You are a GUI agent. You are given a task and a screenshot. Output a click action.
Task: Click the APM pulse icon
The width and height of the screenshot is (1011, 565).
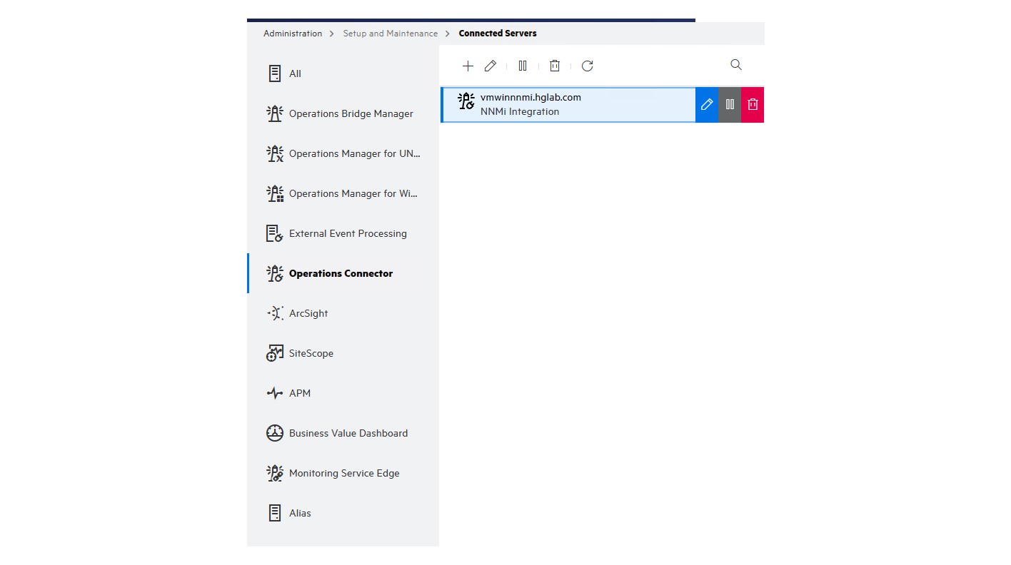pos(275,393)
